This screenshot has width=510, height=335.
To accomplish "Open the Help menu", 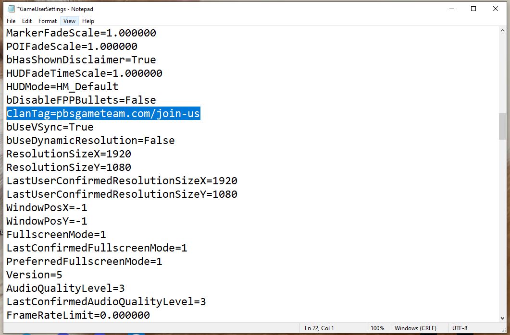I will click(x=88, y=21).
